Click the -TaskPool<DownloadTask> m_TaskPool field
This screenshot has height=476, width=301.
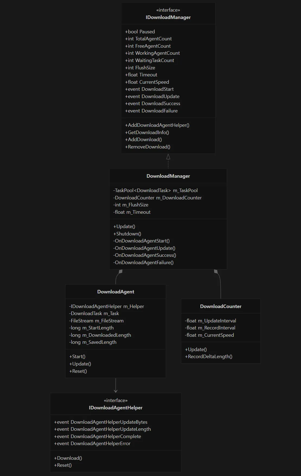click(x=155, y=190)
